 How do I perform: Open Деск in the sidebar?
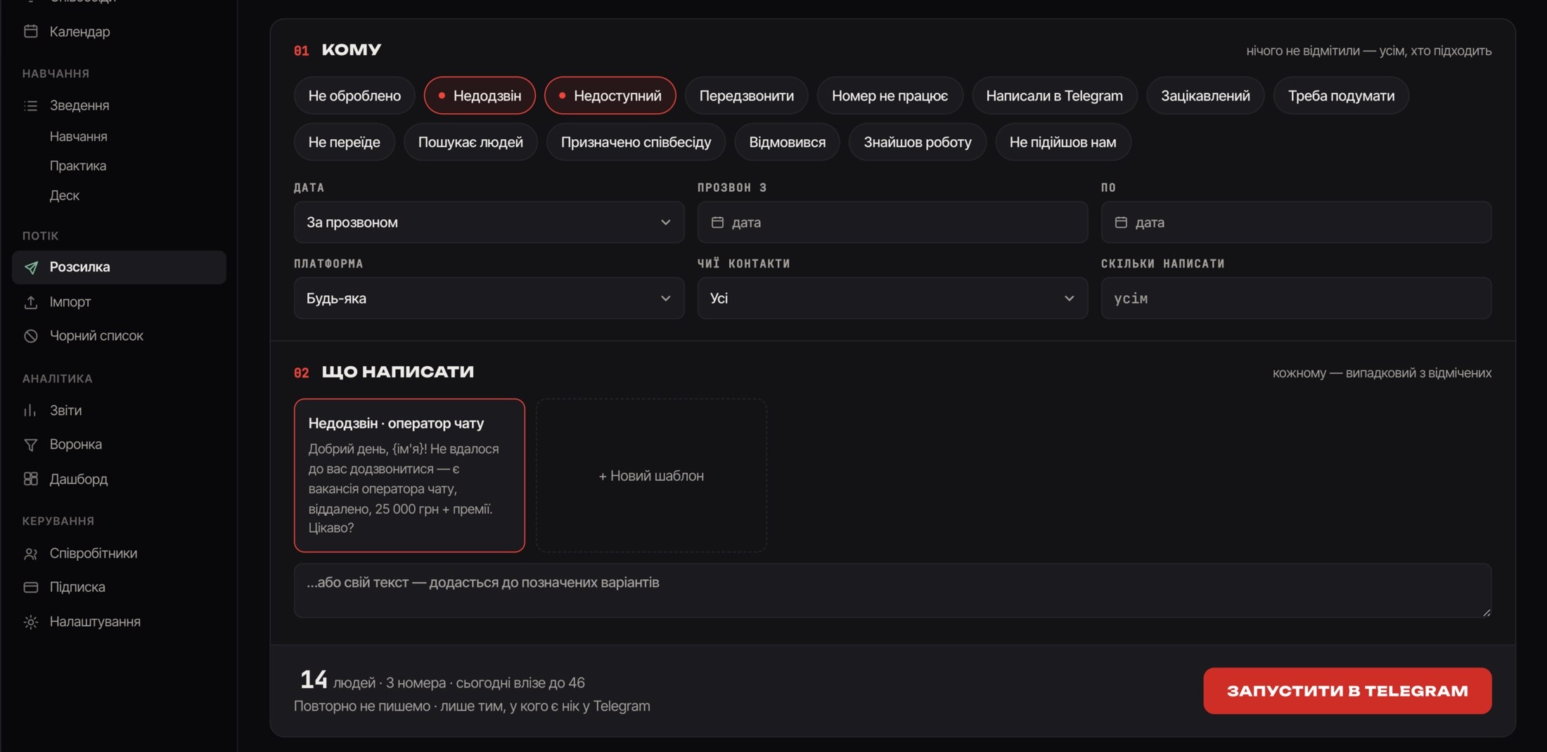click(64, 195)
